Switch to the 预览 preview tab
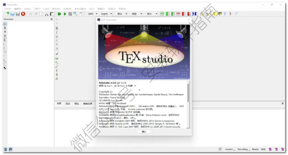 [x=77, y=104]
